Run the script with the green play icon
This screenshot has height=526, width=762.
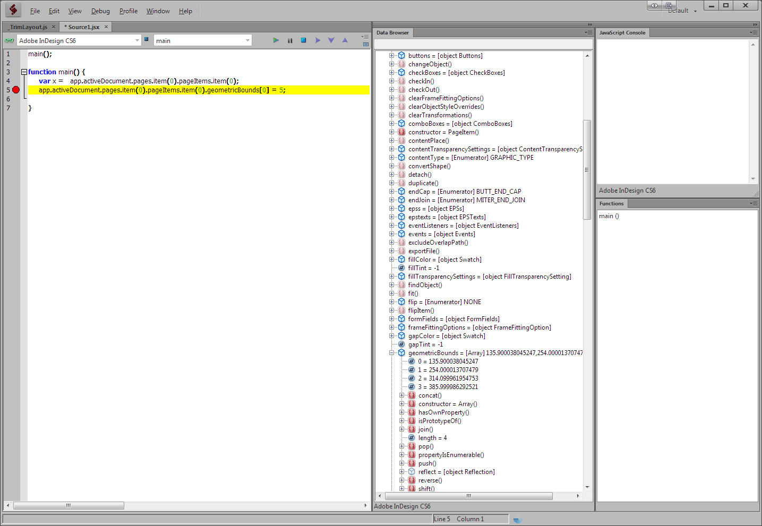tap(276, 40)
